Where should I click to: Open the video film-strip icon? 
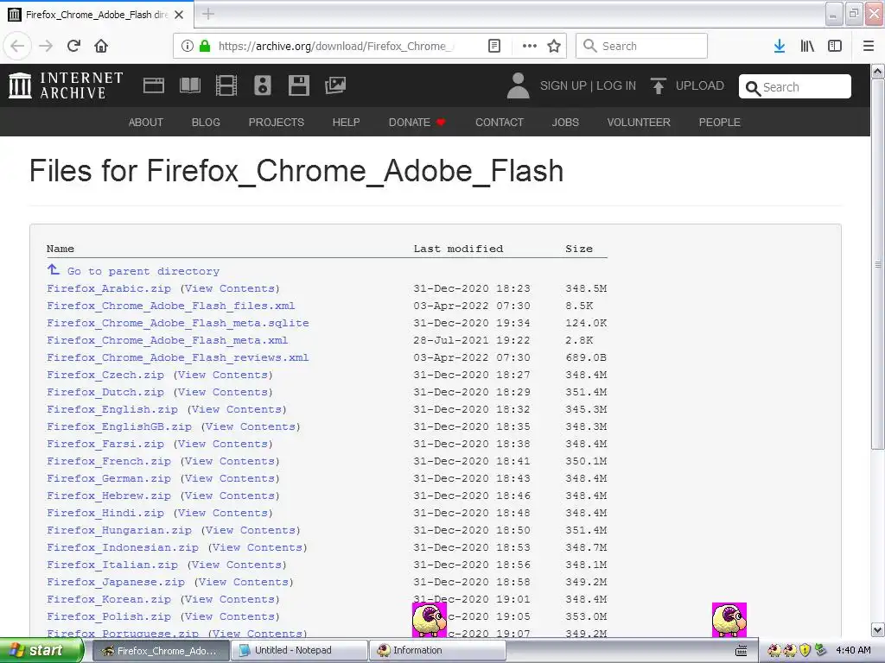click(x=226, y=85)
